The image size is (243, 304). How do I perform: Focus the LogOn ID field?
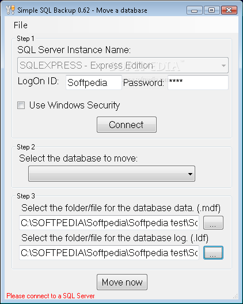click(x=94, y=82)
